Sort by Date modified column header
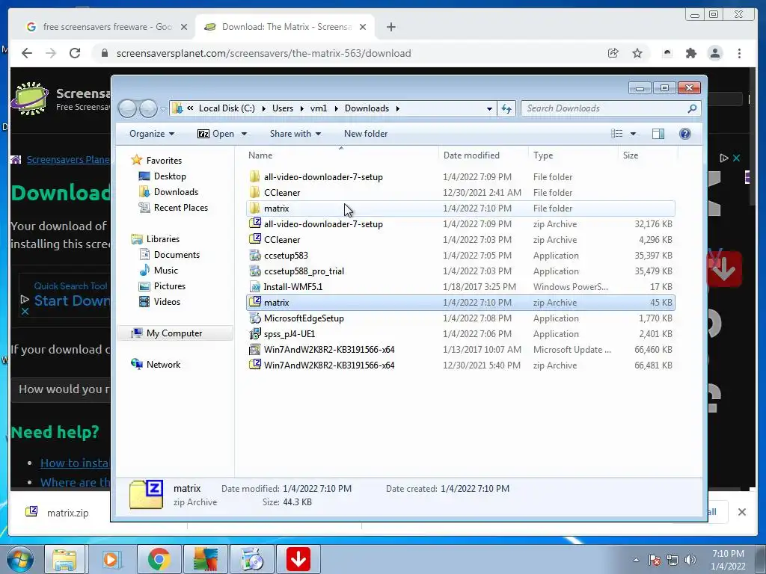766x574 pixels. point(483,155)
